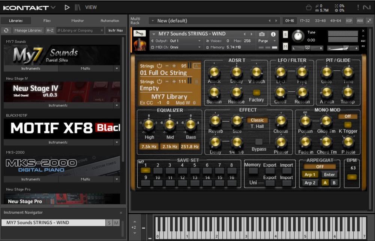Toggle the Memory button
The height and width of the screenshot is (241, 375).
tap(253, 171)
